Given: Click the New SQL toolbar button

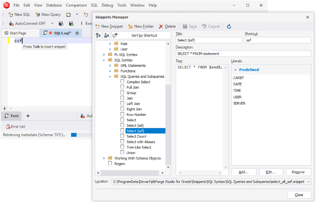Looking at the screenshot, I should [x=19, y=15].
